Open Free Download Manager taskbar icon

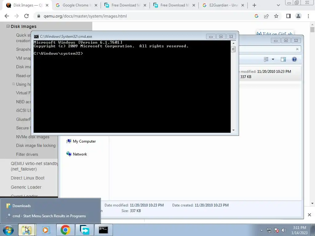click(x=85, y=230)
